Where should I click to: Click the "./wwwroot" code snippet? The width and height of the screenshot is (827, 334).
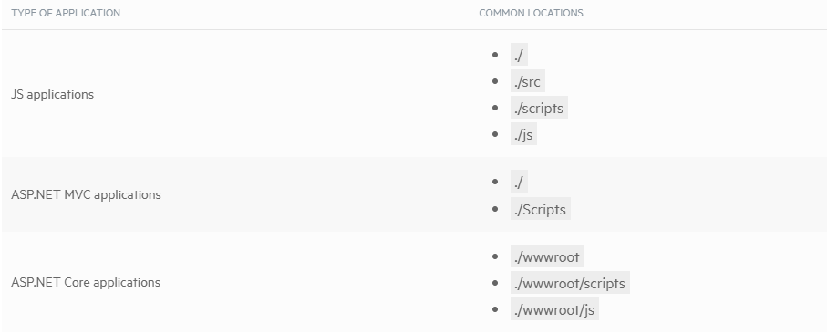[547, 256]
